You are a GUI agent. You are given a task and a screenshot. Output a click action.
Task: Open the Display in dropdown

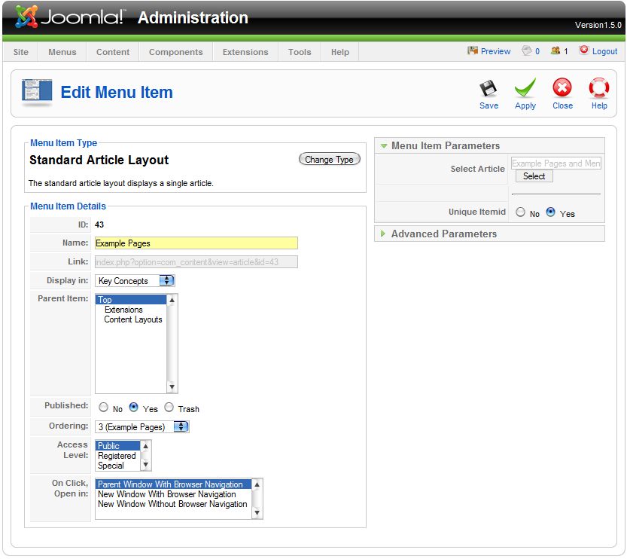tap(166, 281)
